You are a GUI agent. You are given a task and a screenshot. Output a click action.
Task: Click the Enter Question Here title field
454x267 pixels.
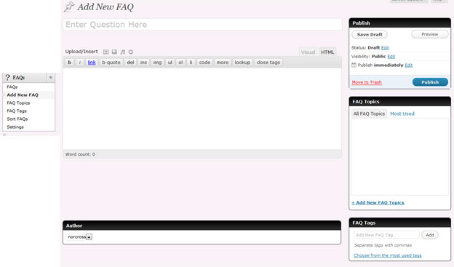click(202, 25)
